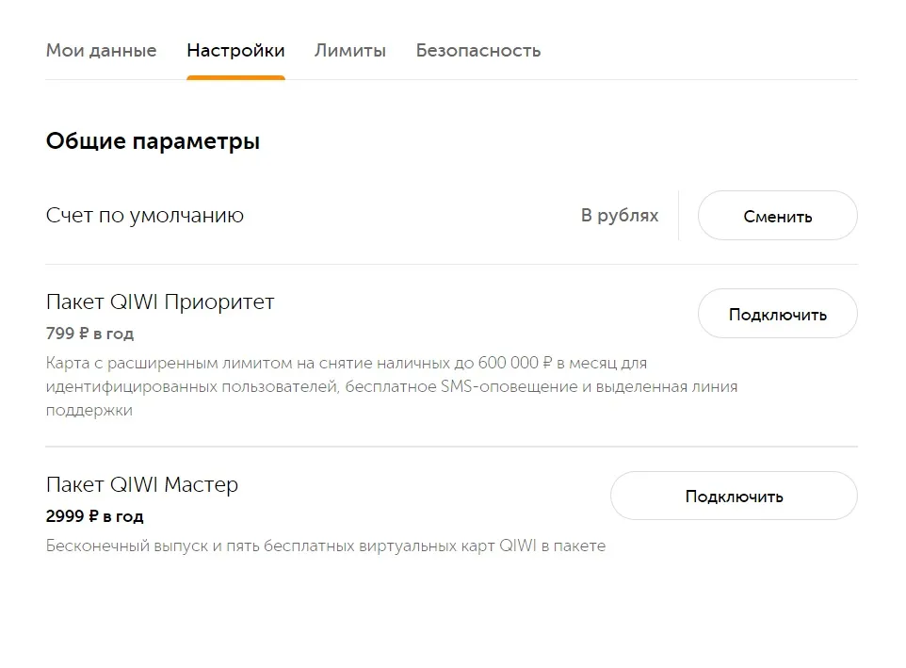
Task: Select the Настройки tab
Action: (235, 51)
